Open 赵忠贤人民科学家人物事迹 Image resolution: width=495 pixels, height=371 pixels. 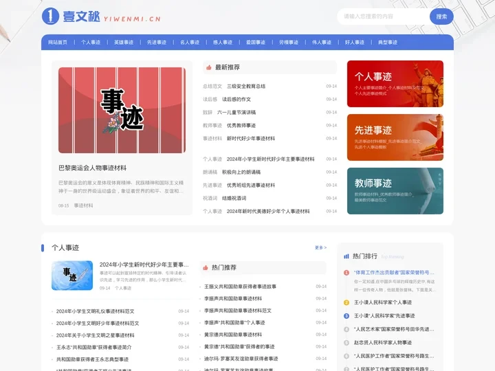(x=383, y=342)
